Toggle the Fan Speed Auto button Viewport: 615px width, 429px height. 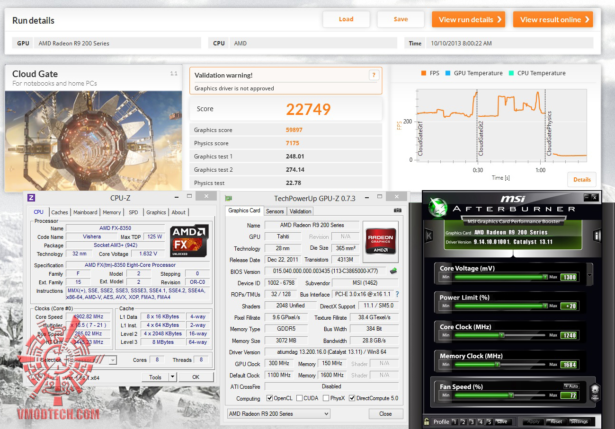[x=571, y=386]
